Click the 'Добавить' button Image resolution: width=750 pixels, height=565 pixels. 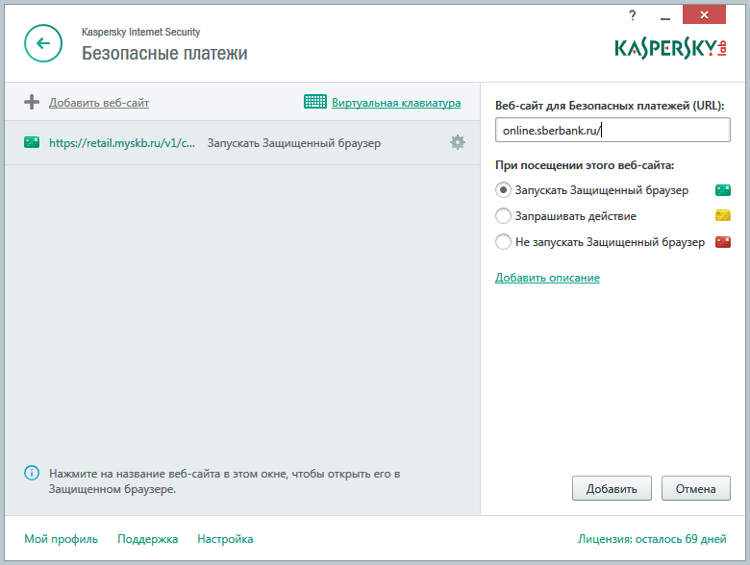[x=612, y=488]
